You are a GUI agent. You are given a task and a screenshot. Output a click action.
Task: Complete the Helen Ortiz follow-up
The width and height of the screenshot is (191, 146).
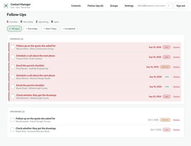click(12, 130)
